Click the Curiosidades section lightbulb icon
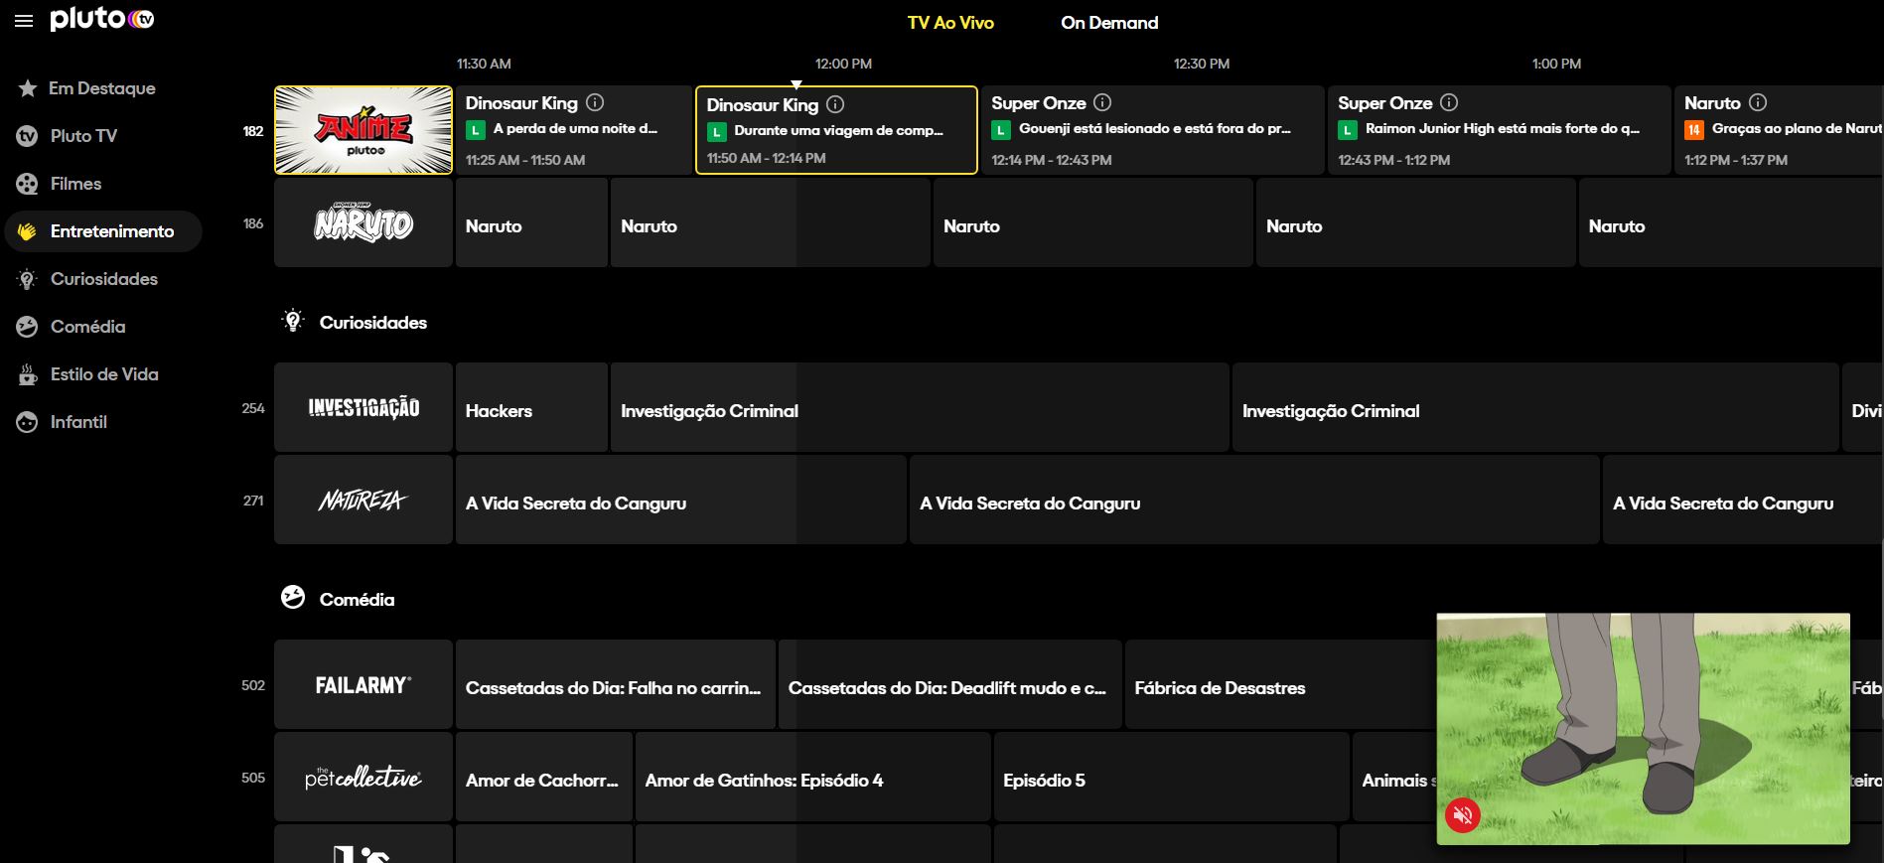Image resolution: width=1884 pixels, height=863 pixels. (293, 321)
